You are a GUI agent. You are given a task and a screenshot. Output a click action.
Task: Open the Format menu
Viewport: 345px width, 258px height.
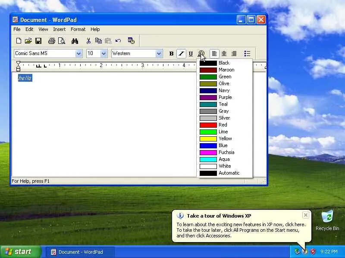78,29
